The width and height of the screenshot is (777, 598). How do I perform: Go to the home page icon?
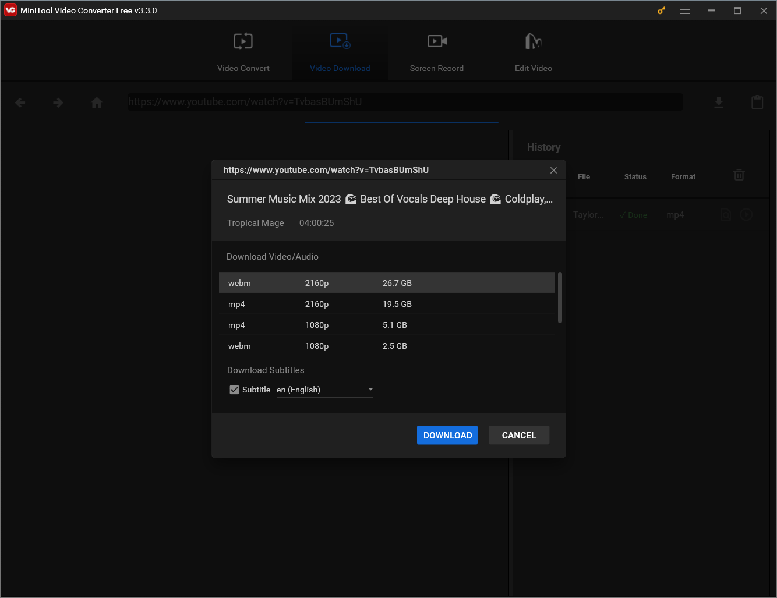[97, 103]
